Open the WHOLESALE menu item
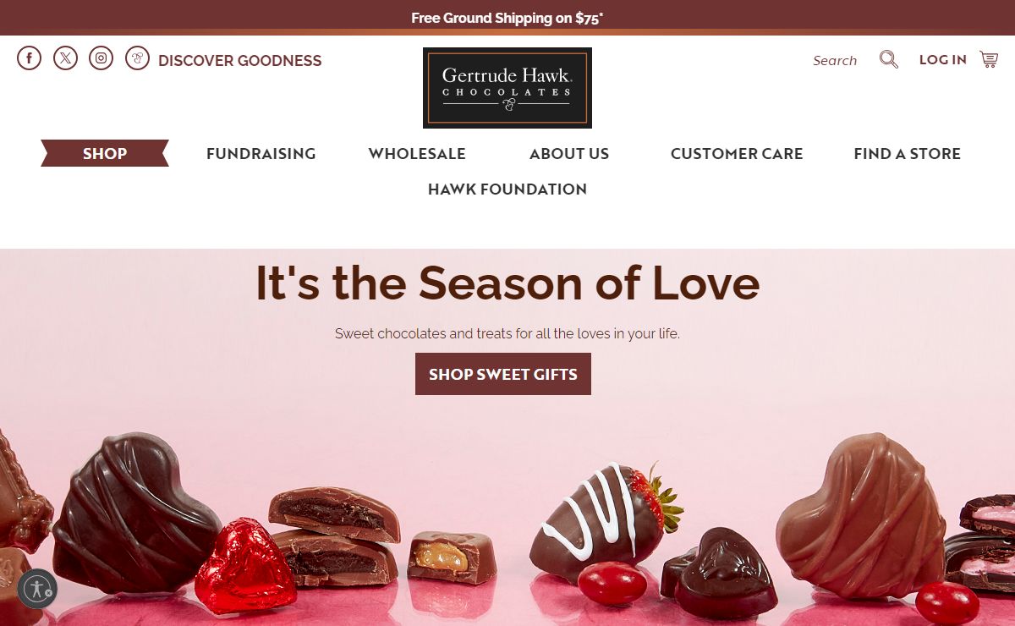This screenshot has height=626, width=1015. pos(417,154)
